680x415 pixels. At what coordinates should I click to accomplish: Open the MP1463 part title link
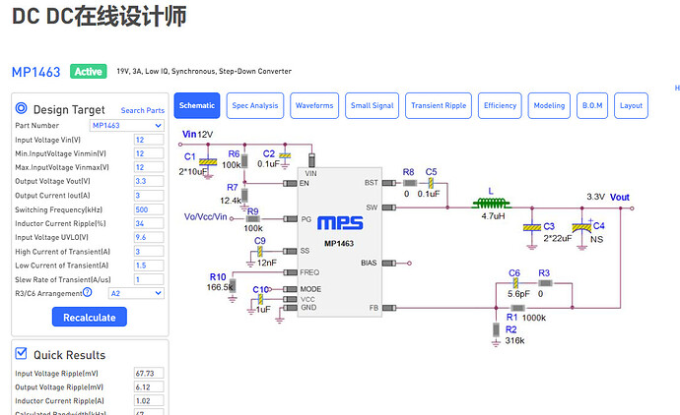[36, 72]
